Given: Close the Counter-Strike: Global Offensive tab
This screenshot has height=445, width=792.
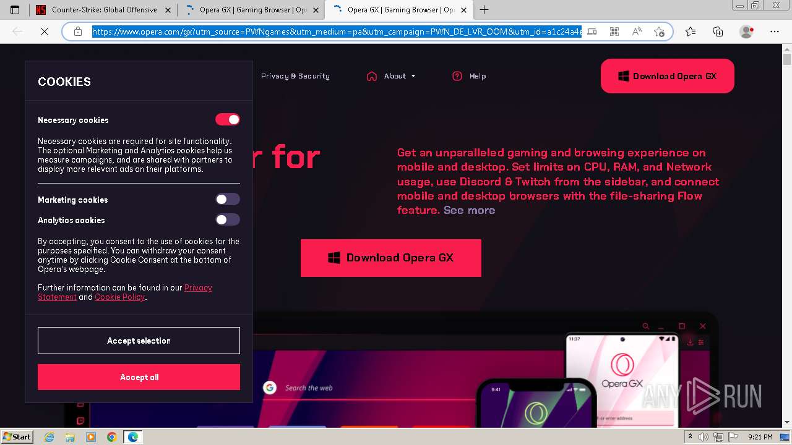Looking at the screenshot, I should pos(169,10).
